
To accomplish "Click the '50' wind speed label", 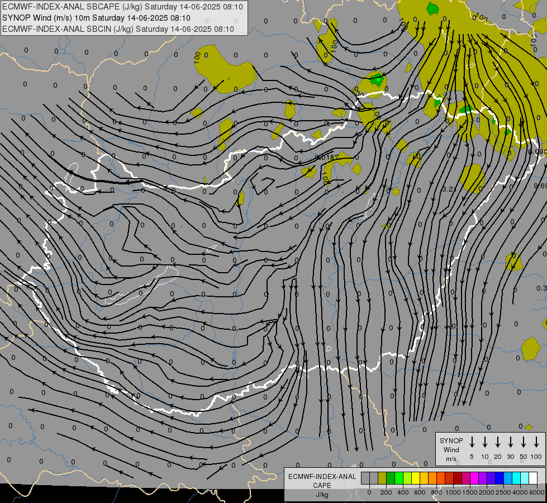I will [524, 457].
